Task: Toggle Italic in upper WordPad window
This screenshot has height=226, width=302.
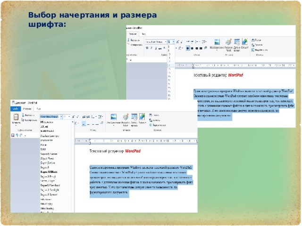Action: 151,48
